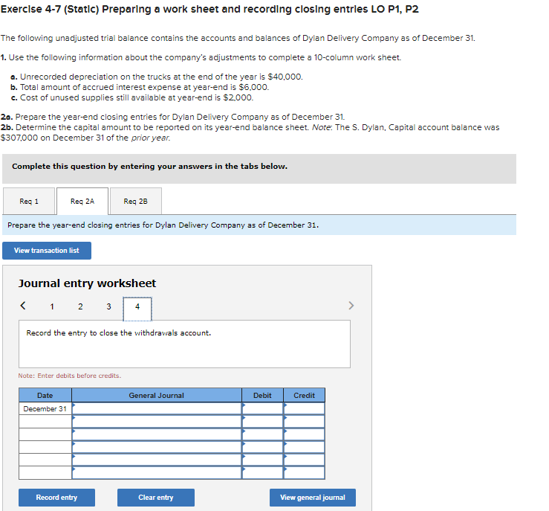
Task: Open the last-row General Journal account field
Action: pyautogui.click(x=157, y=473)
